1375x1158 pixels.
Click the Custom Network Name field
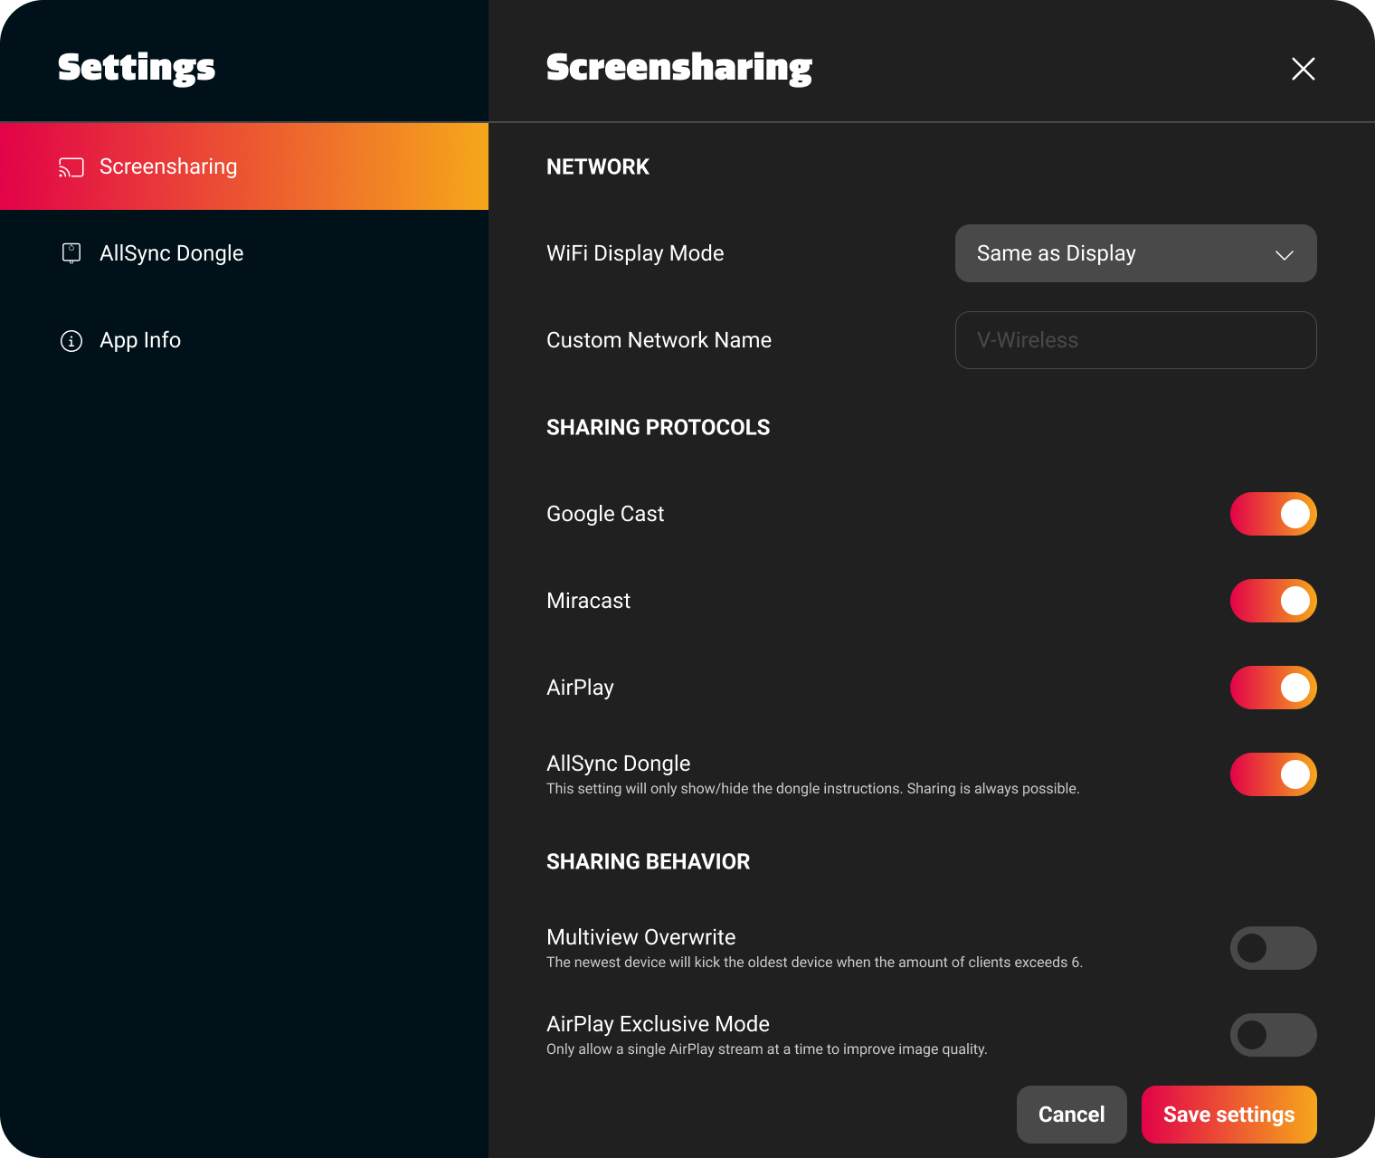point(1135,340)
